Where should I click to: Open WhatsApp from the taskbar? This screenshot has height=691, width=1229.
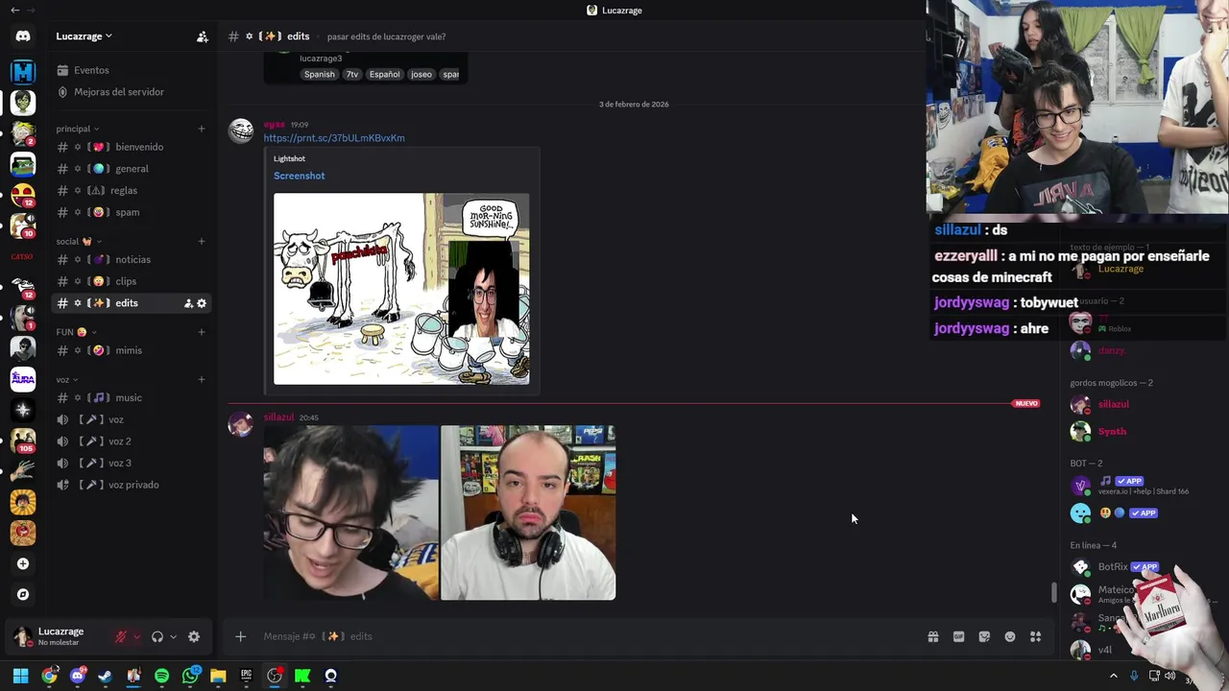[x=190, y=676]
